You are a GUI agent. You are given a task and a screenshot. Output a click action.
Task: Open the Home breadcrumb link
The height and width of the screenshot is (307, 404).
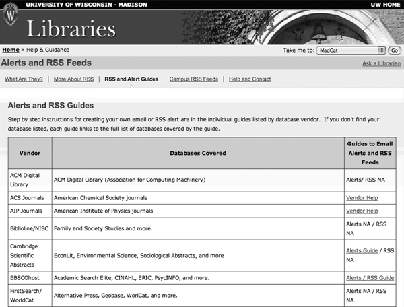11,50
